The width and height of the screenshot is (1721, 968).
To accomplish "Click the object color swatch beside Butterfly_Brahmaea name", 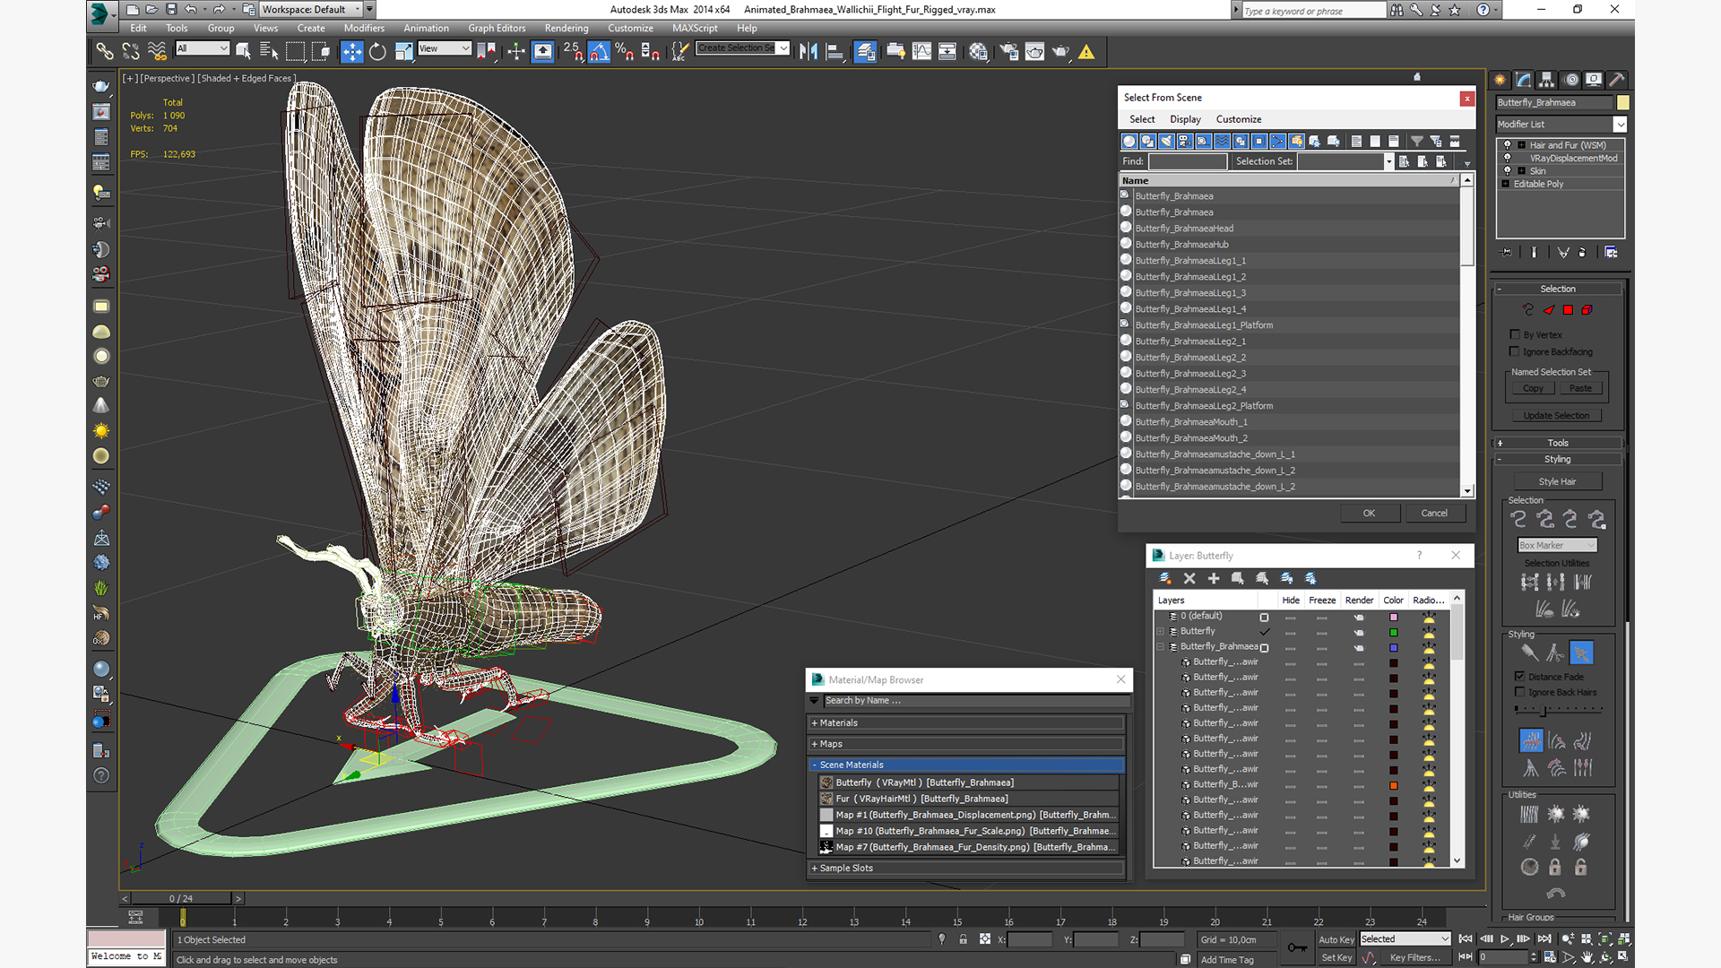I will [1623, 102].
